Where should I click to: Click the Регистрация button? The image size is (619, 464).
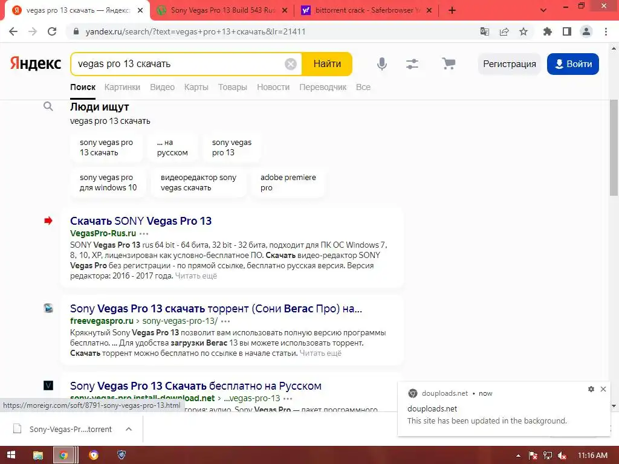[509, 64]
